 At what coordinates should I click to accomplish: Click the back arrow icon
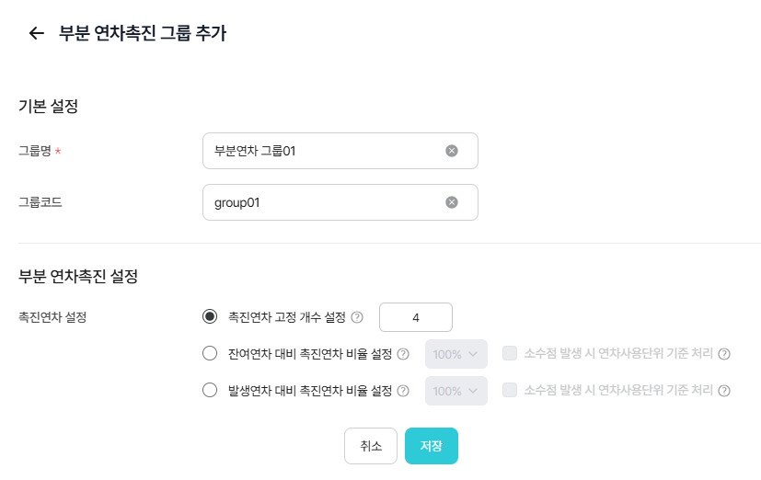(37, 34)
